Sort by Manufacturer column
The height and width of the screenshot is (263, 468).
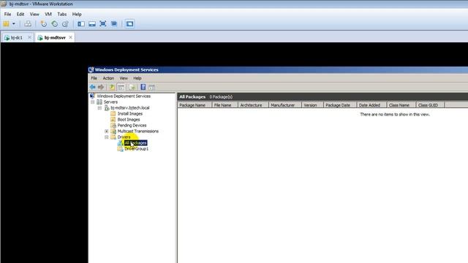click(285, 105)
